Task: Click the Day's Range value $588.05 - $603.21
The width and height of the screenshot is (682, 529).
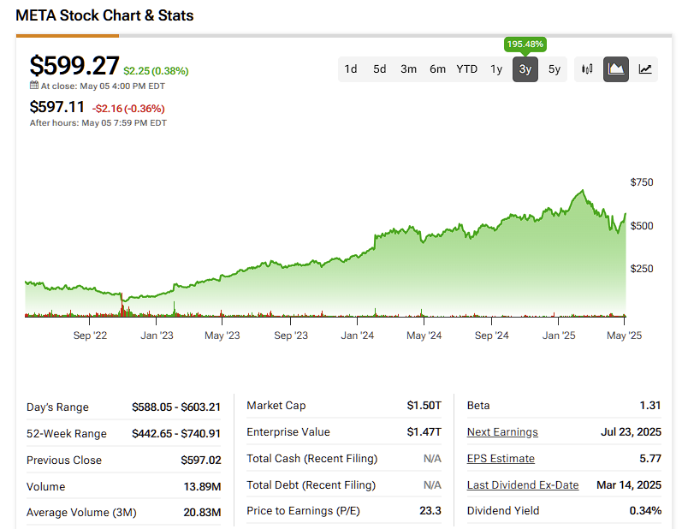Action: pos(176,407)
